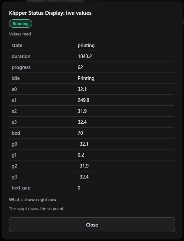184x241 pixels.
Task: Click the text 'The script draws the segment.'
Action: [x=37, y=208]
